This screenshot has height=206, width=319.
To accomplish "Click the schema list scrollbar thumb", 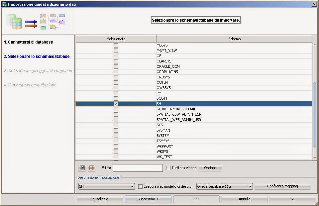I will click(315, 115).
